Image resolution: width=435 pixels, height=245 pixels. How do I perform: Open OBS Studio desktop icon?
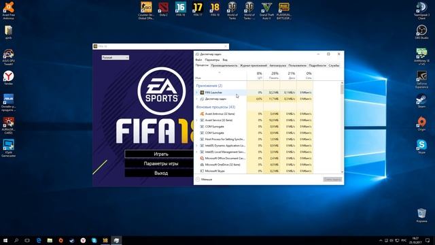click(421, 32)
